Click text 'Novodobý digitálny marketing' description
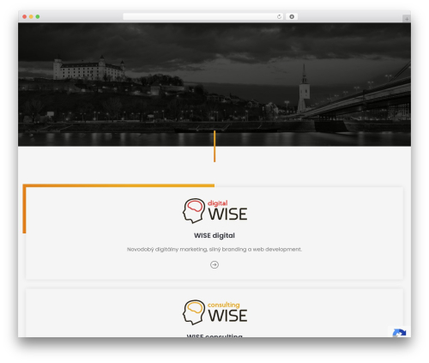 coord(214,250)
